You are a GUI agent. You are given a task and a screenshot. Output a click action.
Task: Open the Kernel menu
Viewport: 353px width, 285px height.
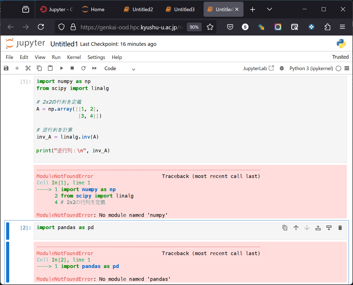(x=74, y=57)
